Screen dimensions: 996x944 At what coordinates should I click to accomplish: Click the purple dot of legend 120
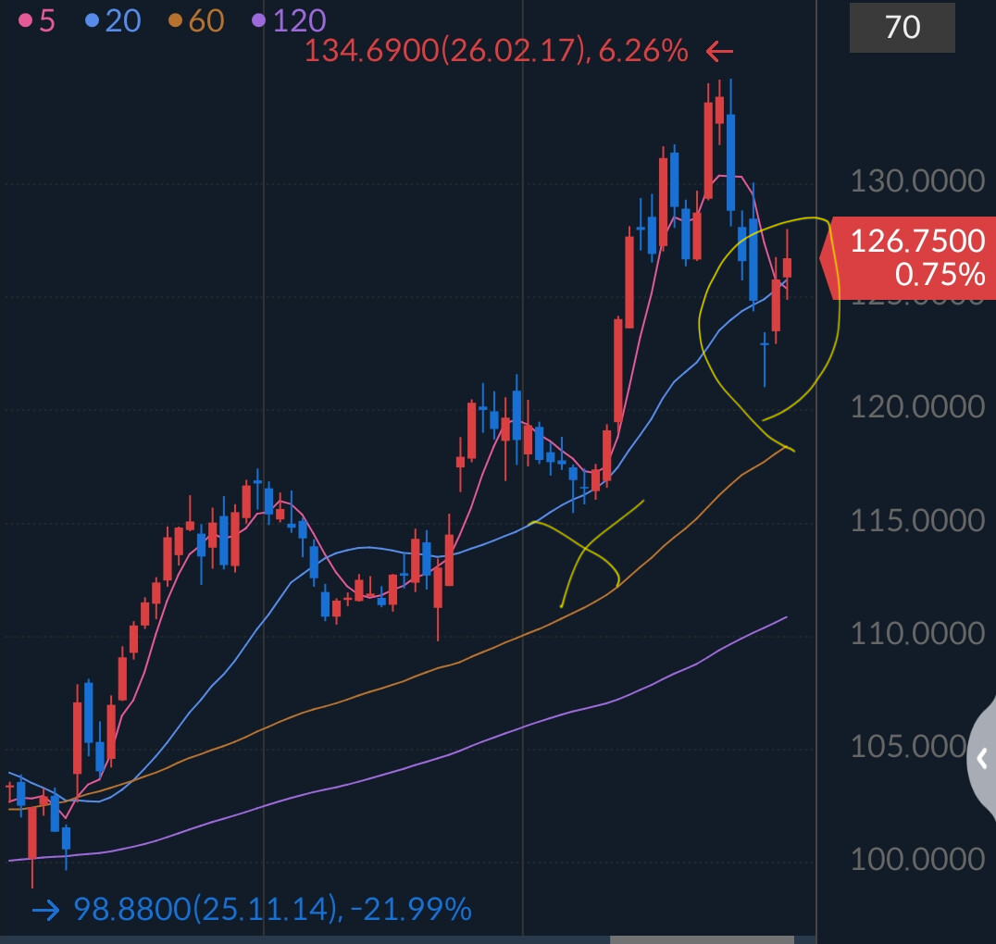(x=258, y=21)
